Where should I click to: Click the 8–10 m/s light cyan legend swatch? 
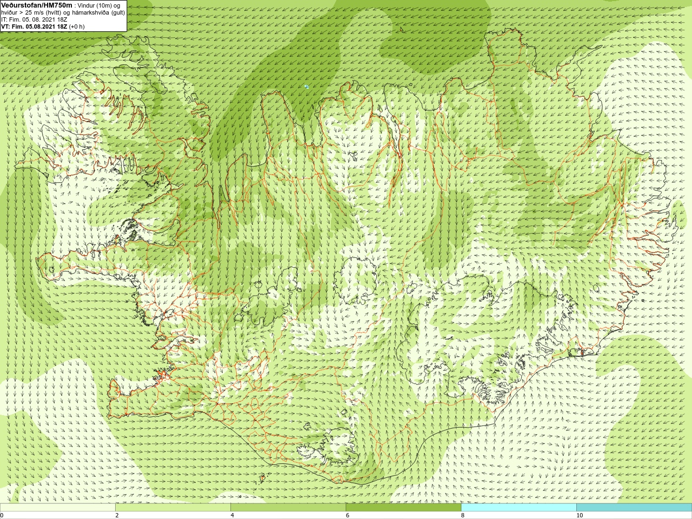click(518, 508)
